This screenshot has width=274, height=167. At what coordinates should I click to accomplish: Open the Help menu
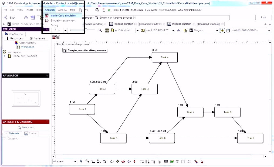(x=73, y=10)
